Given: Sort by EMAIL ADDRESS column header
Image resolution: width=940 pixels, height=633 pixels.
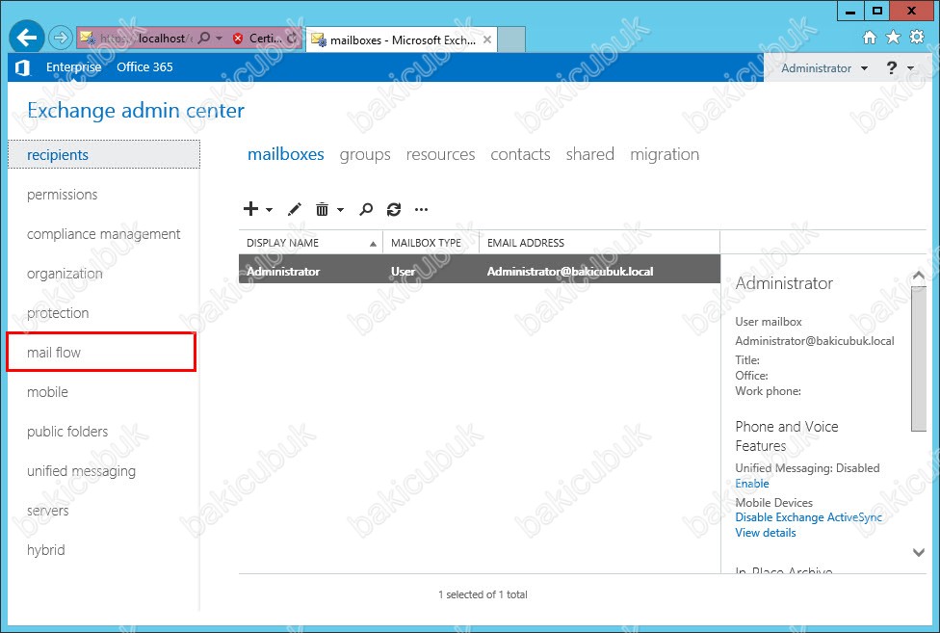Looking at the screenshot, I should pos(599,243).
